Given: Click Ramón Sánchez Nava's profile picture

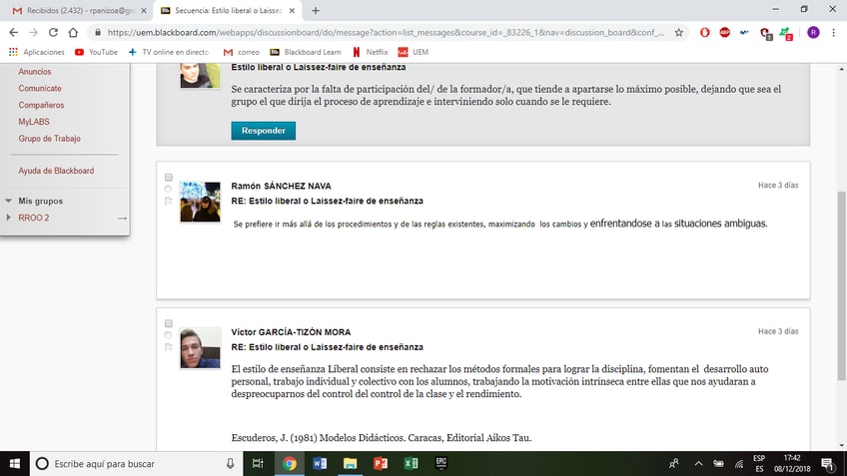Looking at the screenshot, I should tap(200, 203).
